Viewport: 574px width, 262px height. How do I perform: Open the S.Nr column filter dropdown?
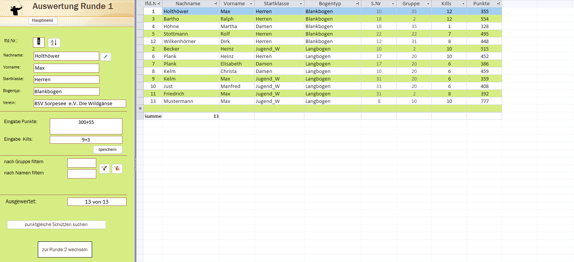click(x=392, y=4)
